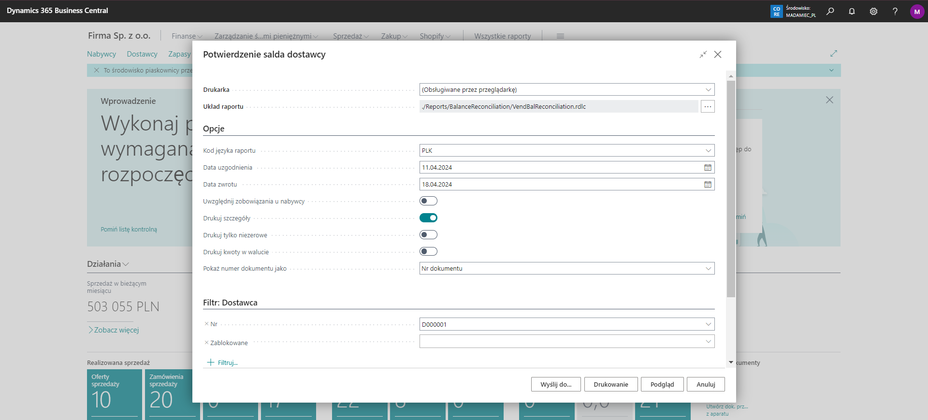The width and height of the screenshot is (928, 420).
Task: Open the Zakup menu
Action: (394, 36)
